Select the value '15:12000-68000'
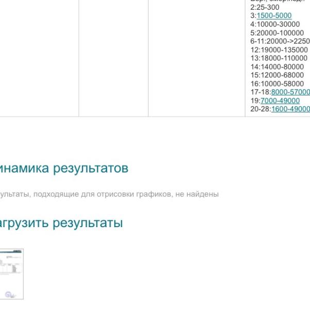310x309 pixels. coord(277,75)
